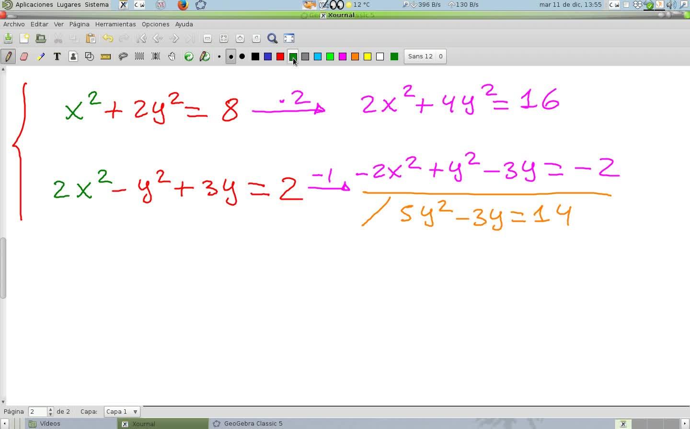The image size is (690, 429).
Task: Pick the gray pen color
Action: (x=305, y=56)
